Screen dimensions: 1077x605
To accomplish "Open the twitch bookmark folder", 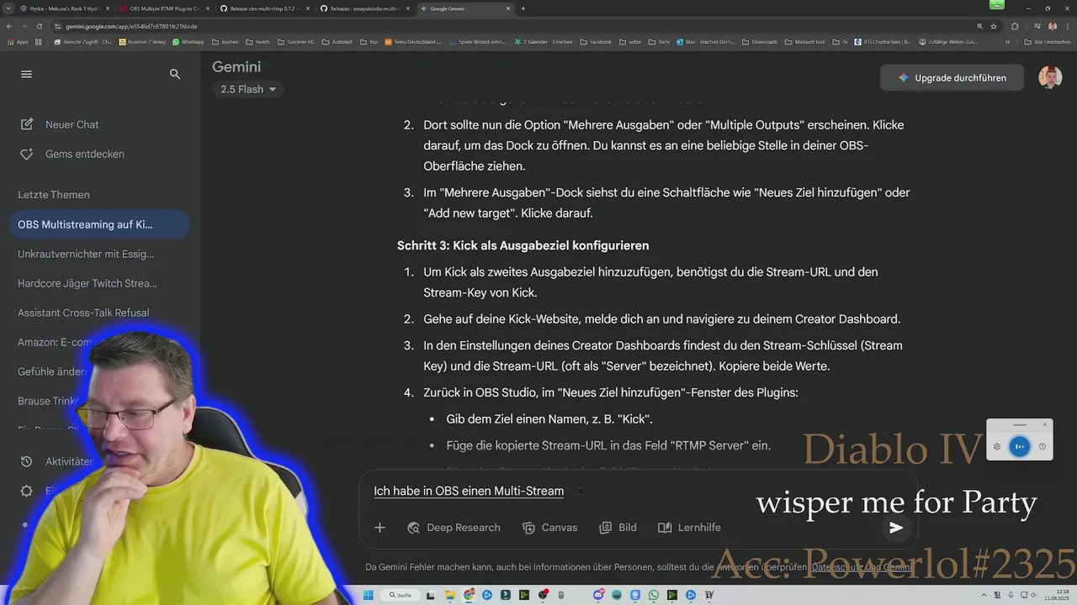I will point(258,41).
